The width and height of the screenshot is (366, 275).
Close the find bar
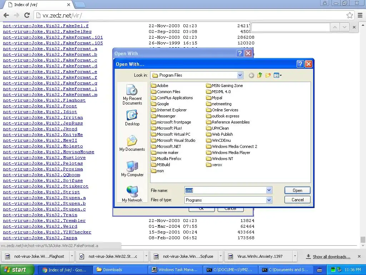[x=354, y=27]
